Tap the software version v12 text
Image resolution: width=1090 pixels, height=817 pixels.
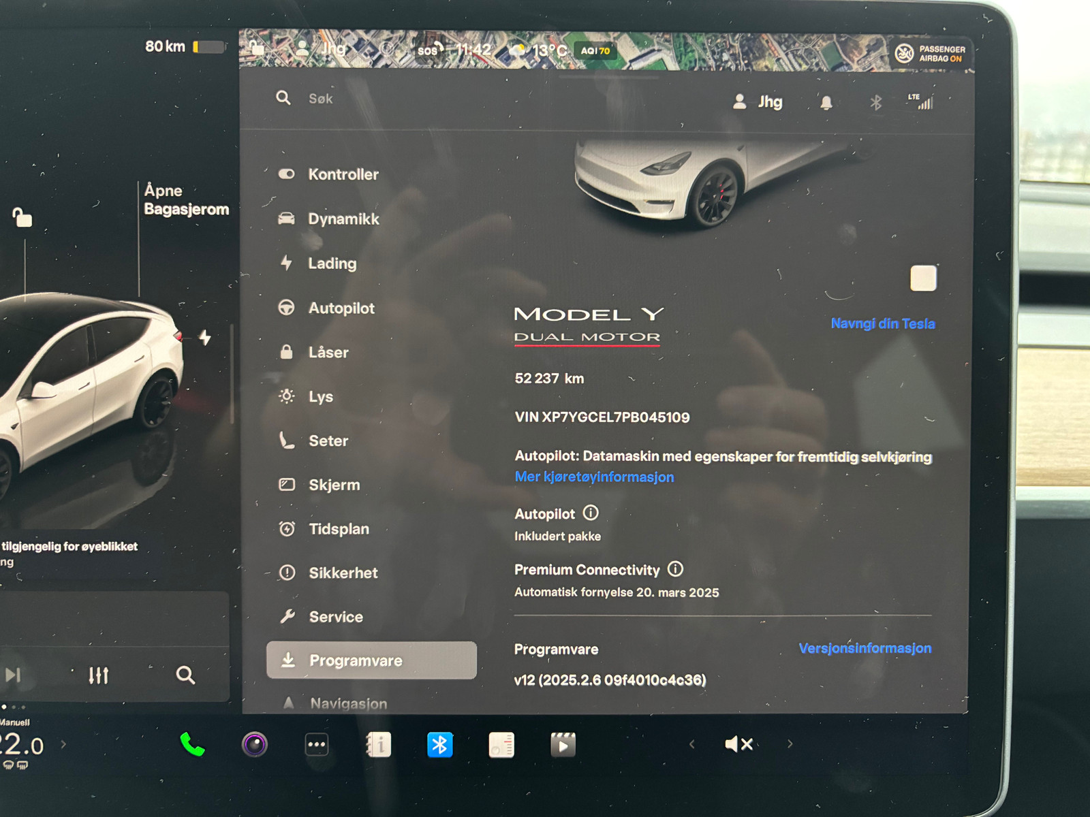tap(610, 680)
